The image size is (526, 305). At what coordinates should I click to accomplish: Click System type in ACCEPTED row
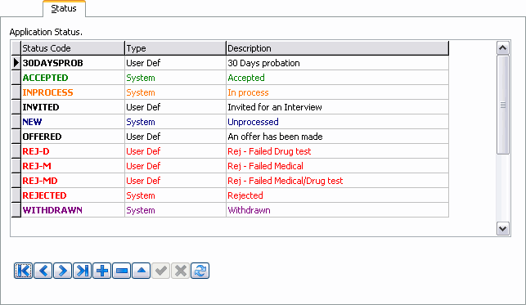175,78
